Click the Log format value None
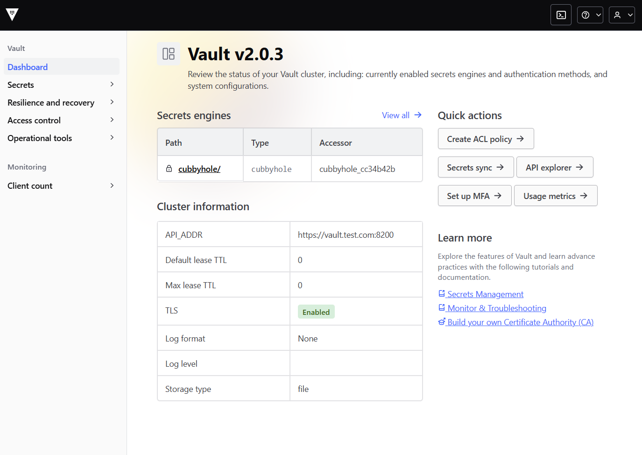The image size is (642, 455). (308, 339)
